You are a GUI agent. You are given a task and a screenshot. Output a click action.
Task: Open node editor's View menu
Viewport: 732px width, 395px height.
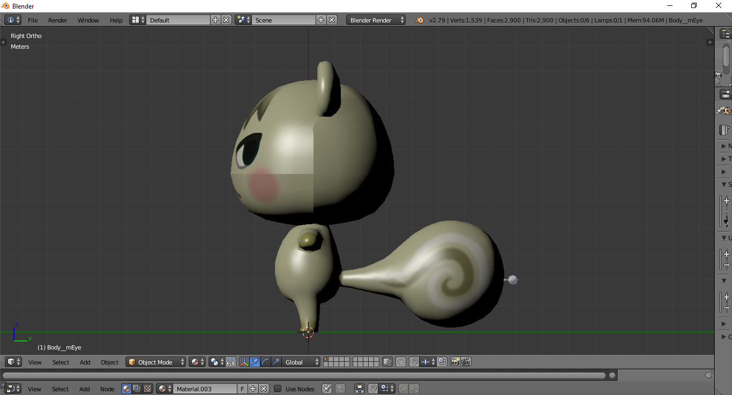pyautogui.click(x=34, y=389)
